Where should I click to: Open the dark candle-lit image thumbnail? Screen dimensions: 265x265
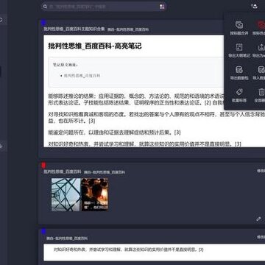click(95, 194)
